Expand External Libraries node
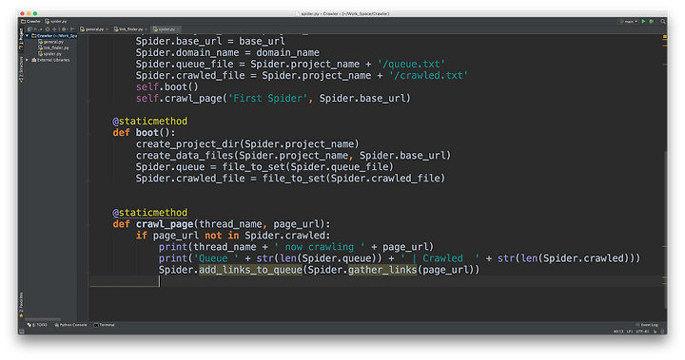 point(27,60)
